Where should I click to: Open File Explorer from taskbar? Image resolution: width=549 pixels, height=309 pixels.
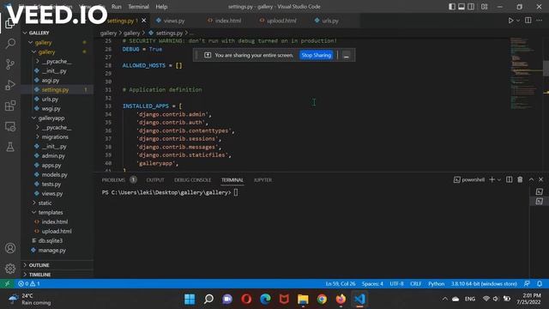point(303,300)
